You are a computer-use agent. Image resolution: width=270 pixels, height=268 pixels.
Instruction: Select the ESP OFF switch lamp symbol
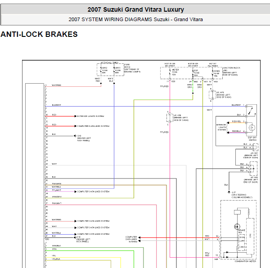(252, 128)
